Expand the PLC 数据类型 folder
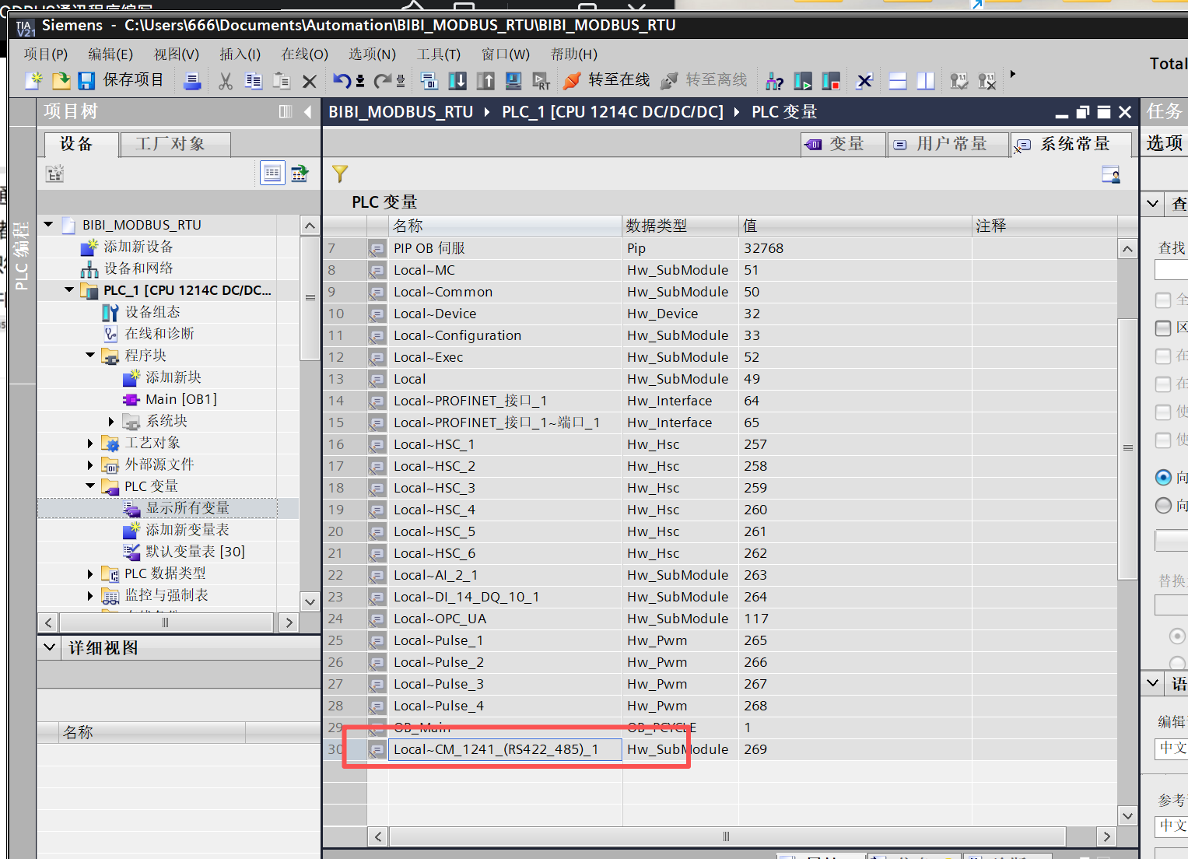Viewport: 1188px width, 859px height. (x=90, y=573)
